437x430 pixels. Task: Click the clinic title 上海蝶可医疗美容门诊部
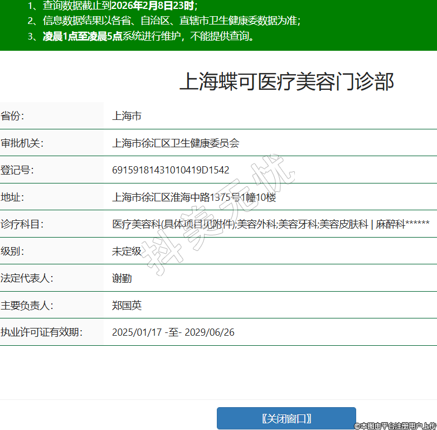[x=287, y=81]
